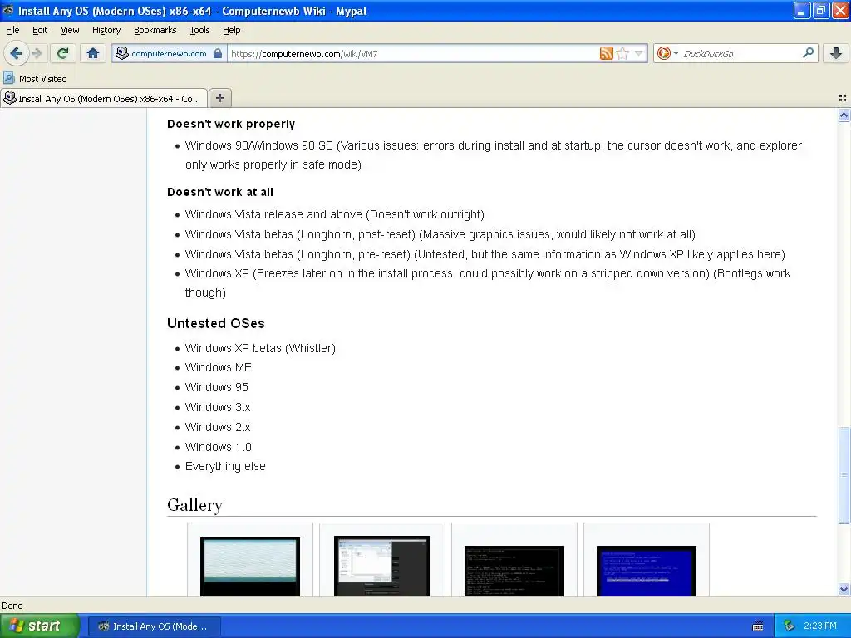Viewport: 851px width, 638px height.
Task: Minimize the Mypal browser window
Action: point(802,10)
